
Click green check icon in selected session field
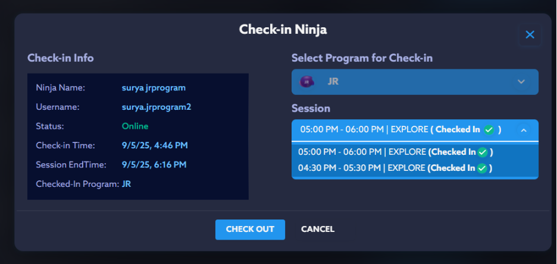tap(489, 130)
